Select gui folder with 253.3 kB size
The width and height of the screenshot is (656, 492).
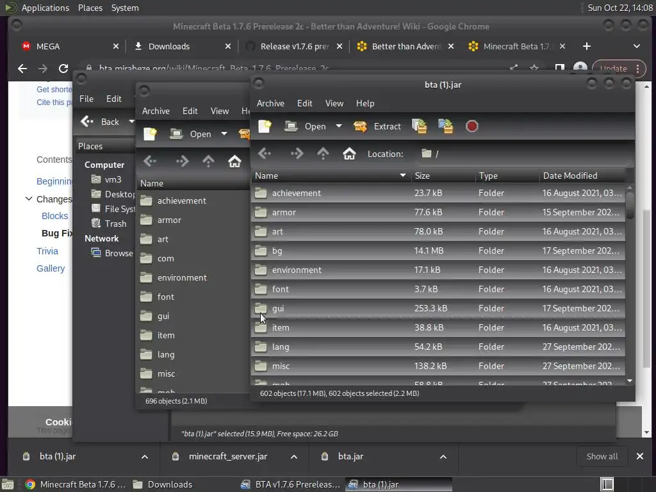tap(438, 309)
